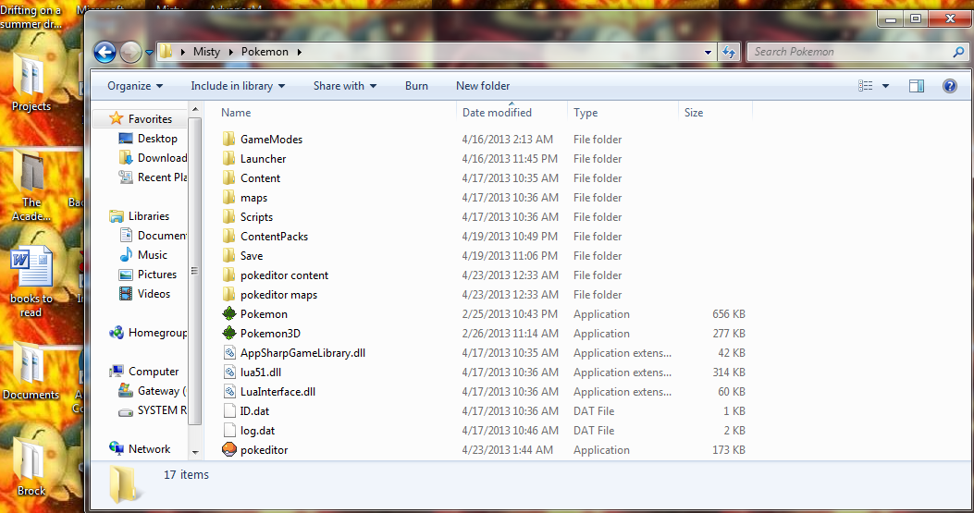Open Include in library menu
This screenshot has width=974, height=513.
(x=238, y=86)
